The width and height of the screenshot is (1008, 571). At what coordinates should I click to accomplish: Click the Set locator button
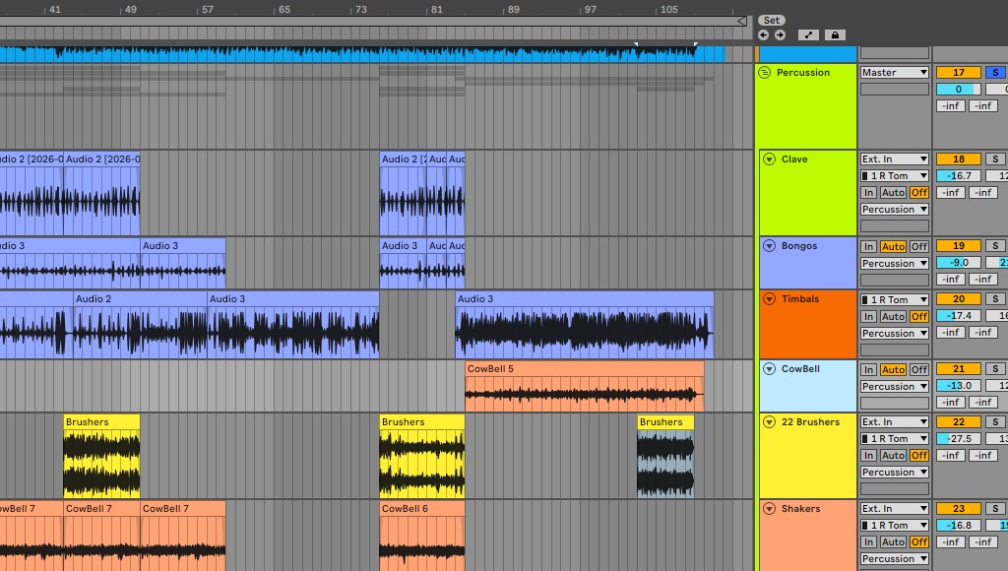pyautogui.click(x=772, y=20)
